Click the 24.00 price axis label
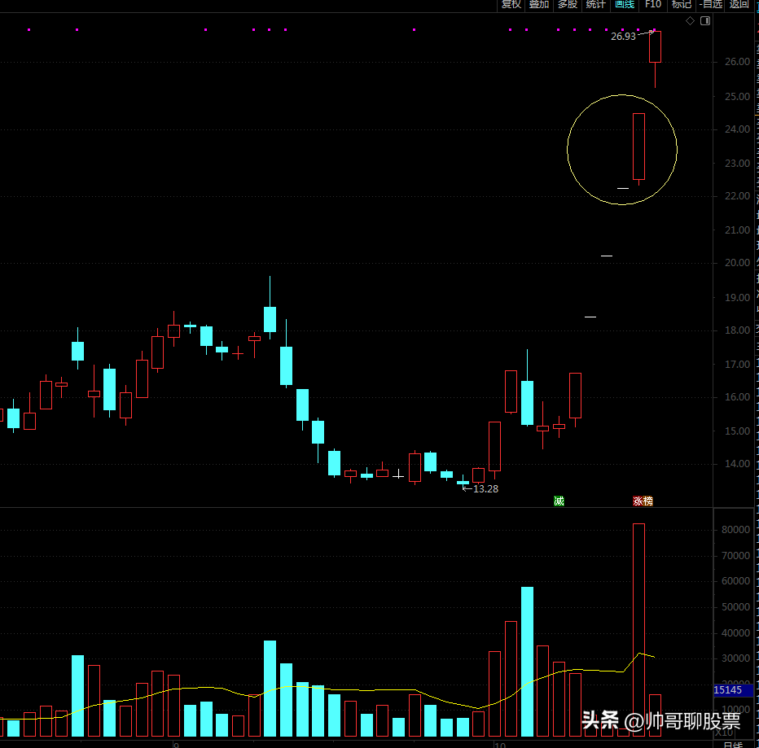 click(x=737, y=129)
